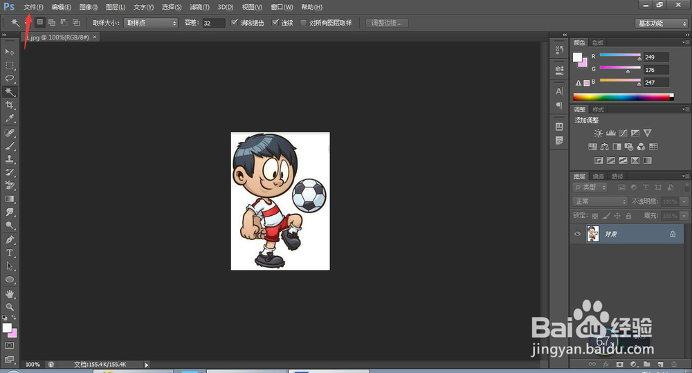Select the Eyedropper tool
The height and width of the screenshot is (373, 692).
(x=9, y=118)
